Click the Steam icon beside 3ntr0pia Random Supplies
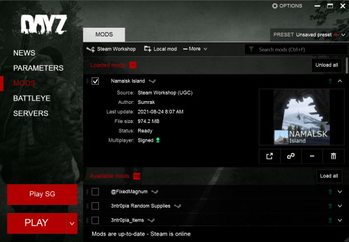 [178, 206]
